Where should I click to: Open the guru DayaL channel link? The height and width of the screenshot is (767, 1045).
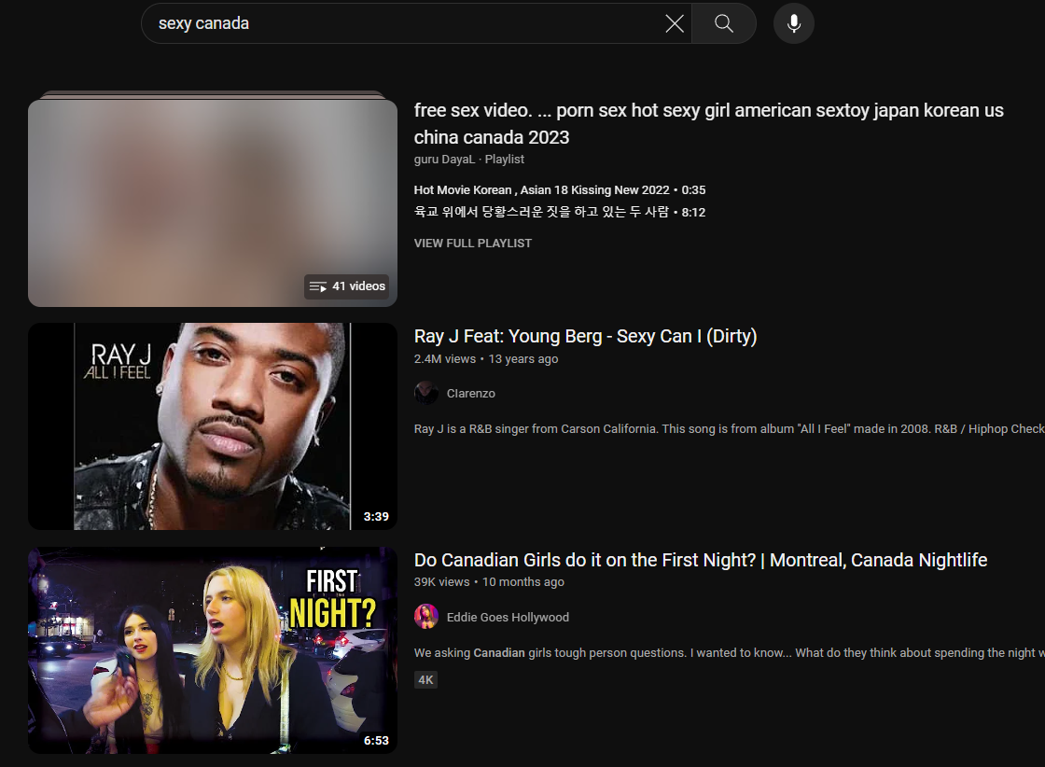444,160
